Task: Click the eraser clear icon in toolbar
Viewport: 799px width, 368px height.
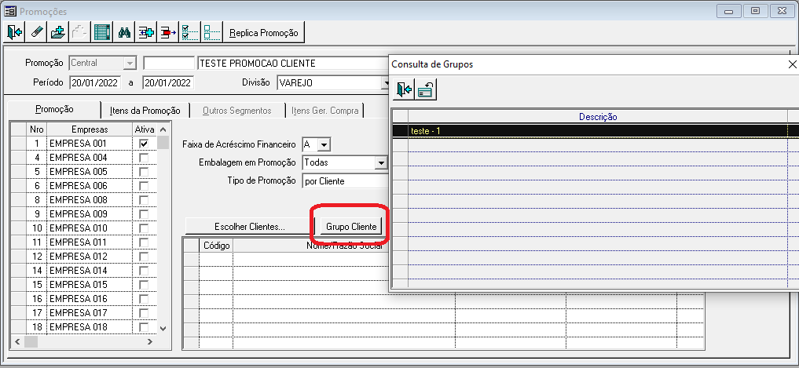Action: [x=37, y=33]
